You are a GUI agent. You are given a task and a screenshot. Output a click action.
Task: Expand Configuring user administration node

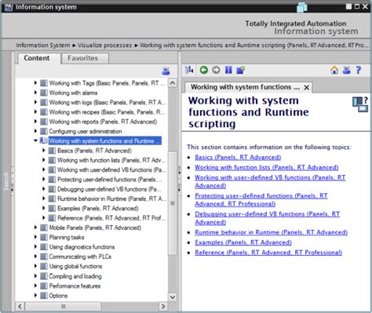(x=35, y=131)
